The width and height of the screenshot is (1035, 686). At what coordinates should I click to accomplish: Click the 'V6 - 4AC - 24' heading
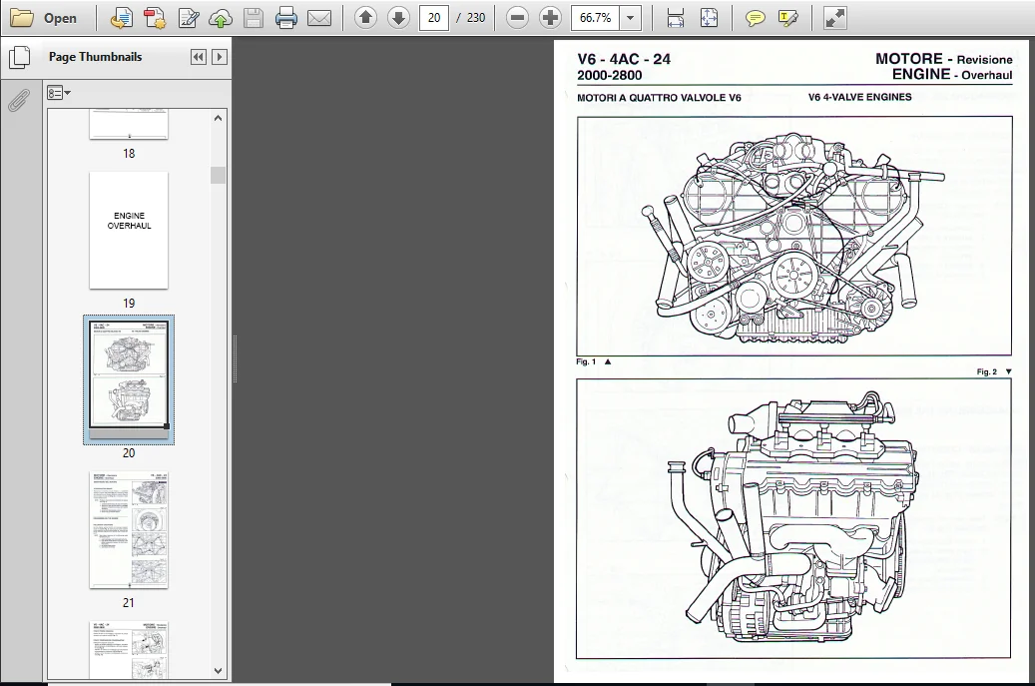pos(624,59)
